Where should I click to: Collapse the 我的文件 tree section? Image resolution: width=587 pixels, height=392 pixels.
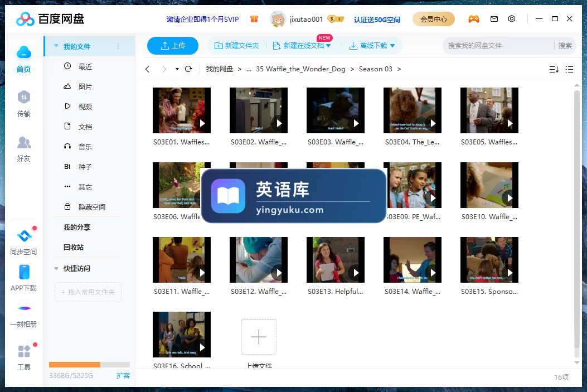coord(56,46)
